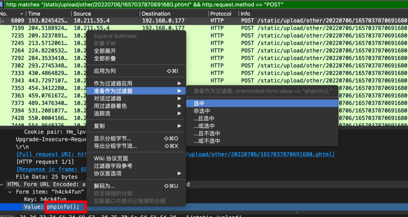The image size is (408, 217).
Task: Select the HTTP request 1/1 line
Action: click(45, 162)
